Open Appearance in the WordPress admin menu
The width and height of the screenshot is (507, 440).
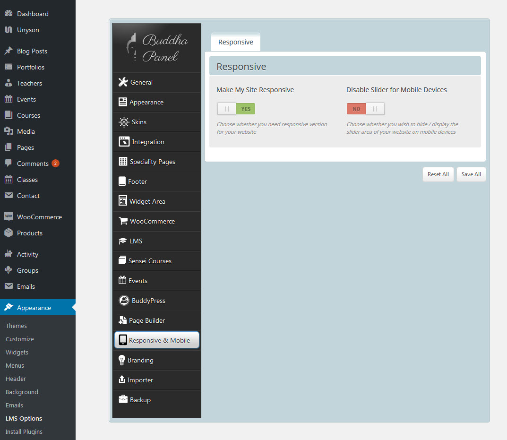tap(34, 308)
